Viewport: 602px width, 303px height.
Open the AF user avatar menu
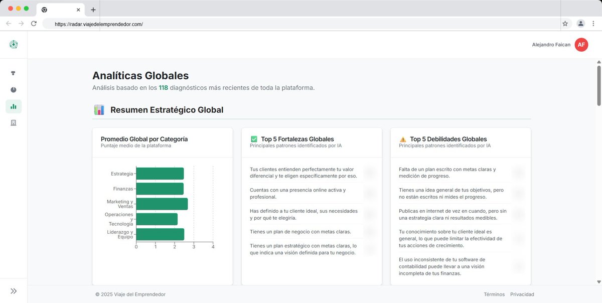[581, 45]
